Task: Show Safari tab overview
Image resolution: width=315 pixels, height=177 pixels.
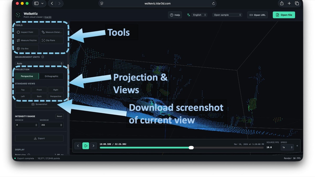Action: 297,3
